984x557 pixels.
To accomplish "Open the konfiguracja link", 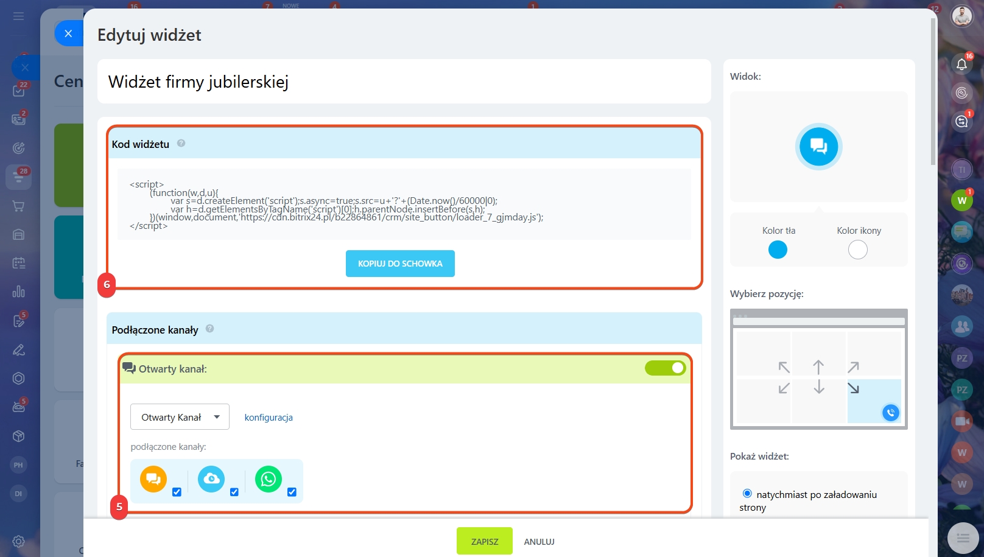I will (x=269, y=418).
